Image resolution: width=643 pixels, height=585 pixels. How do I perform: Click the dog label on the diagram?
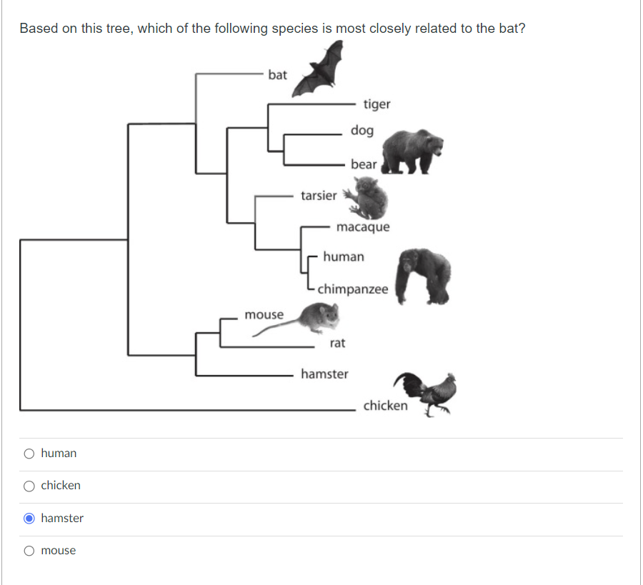362,130
